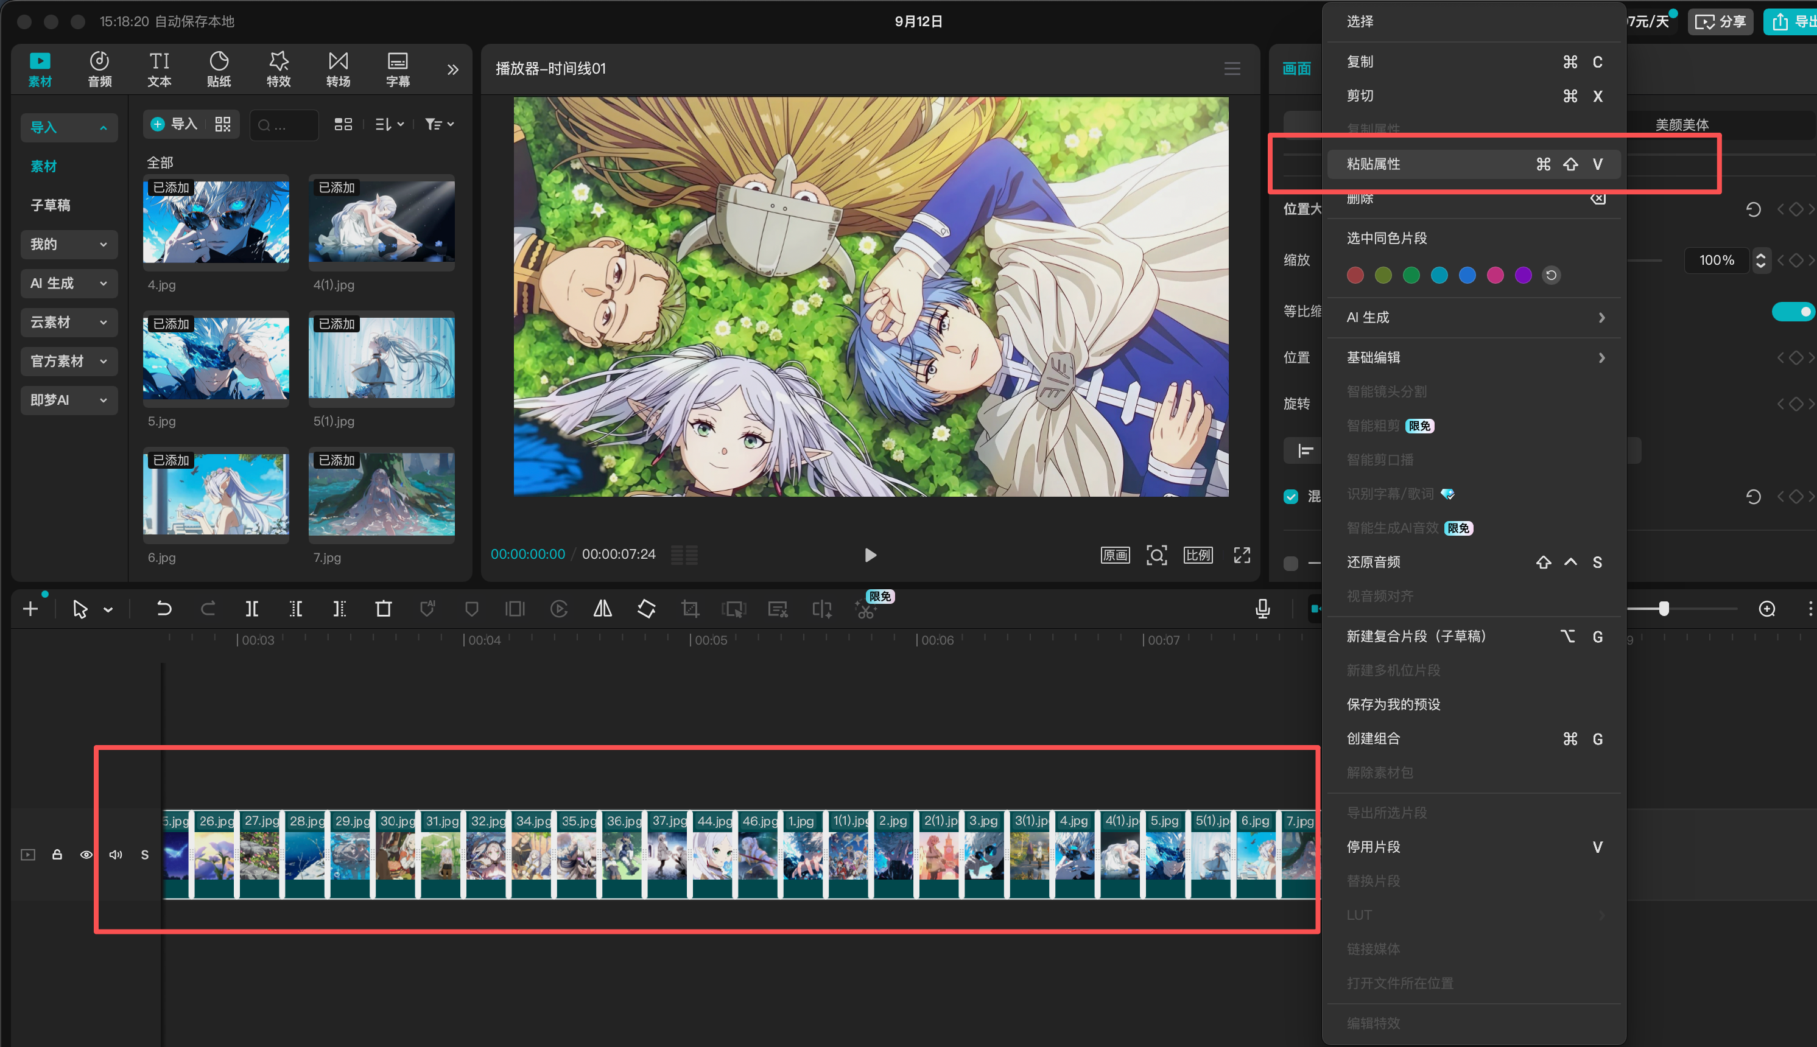Image resolution: width=1817 pixels, height=1047 pixels.
Task: Expand the 即梦AI sidebar section
Action: (x=69, y=400)
